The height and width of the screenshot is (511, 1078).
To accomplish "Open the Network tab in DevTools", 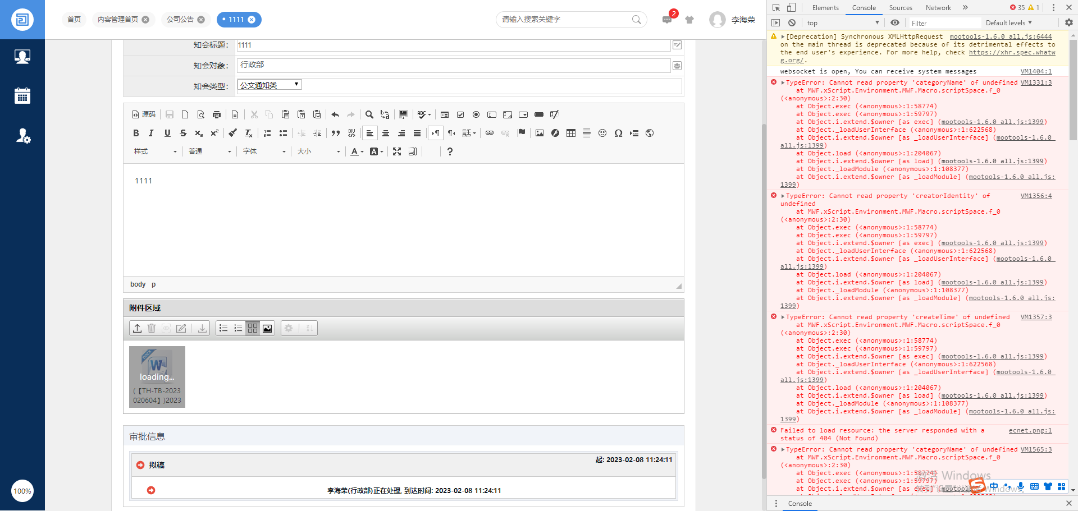I will point(938,8).
